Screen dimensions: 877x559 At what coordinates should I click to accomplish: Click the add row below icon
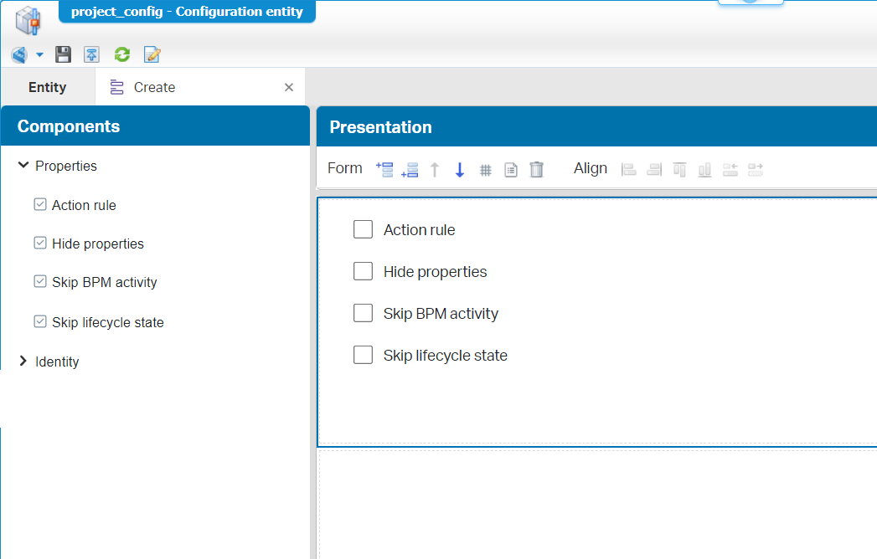coord(410,170)
